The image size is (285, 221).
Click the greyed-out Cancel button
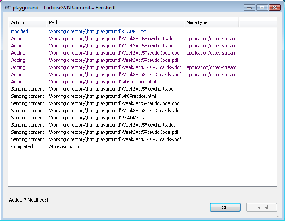[x=261, y=207]
